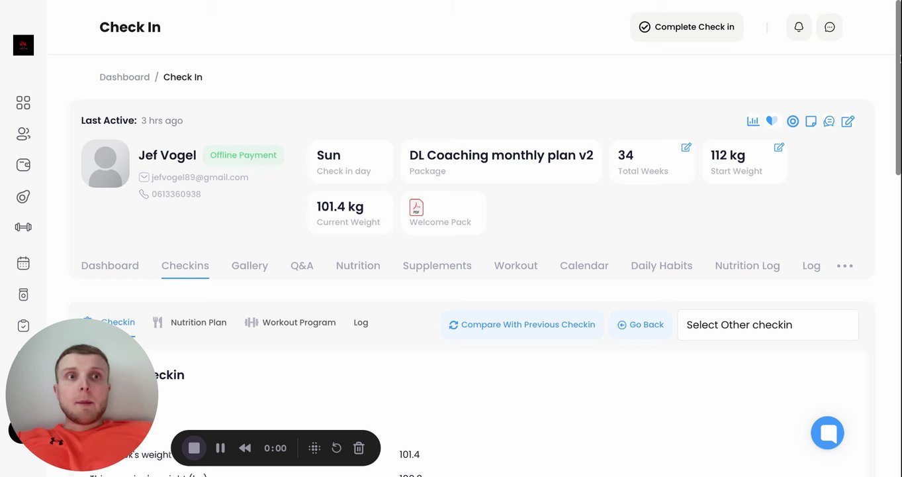
Task: Open the notifications bell
Action: pyautogui.click(x=799, y=27)
